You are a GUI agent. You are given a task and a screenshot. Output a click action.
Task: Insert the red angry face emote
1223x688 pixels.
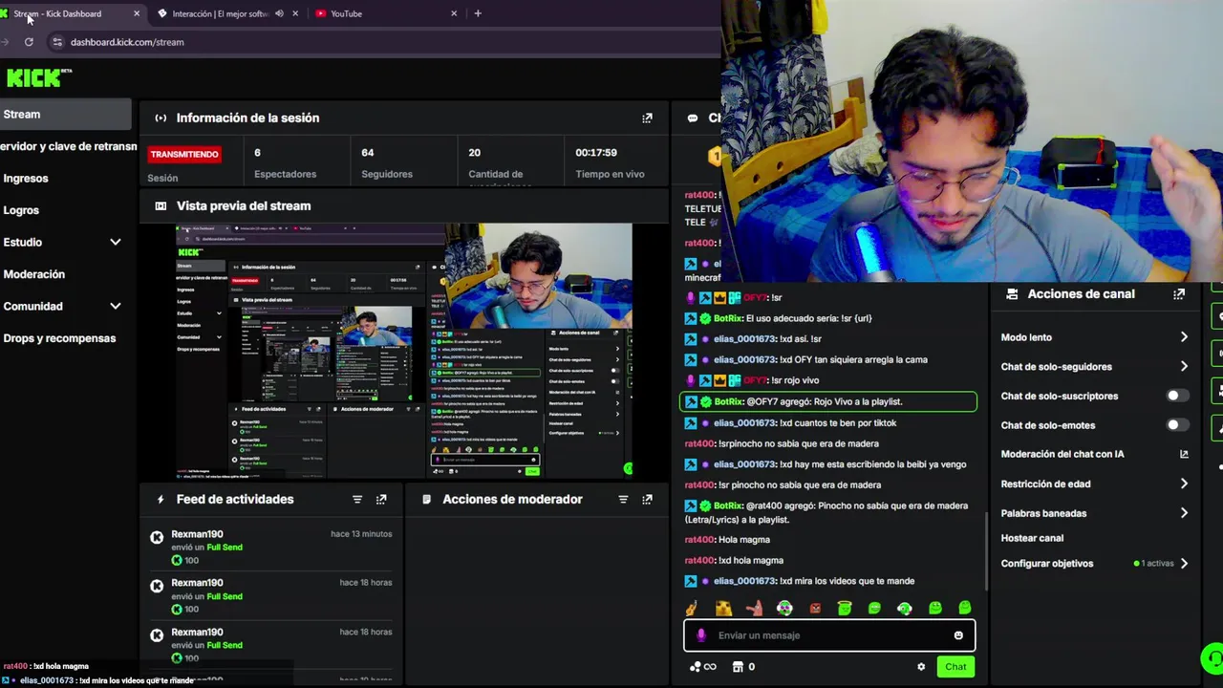[815, 608]
